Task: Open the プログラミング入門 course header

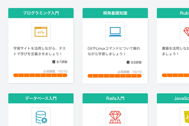Action: tap(41, 13)
